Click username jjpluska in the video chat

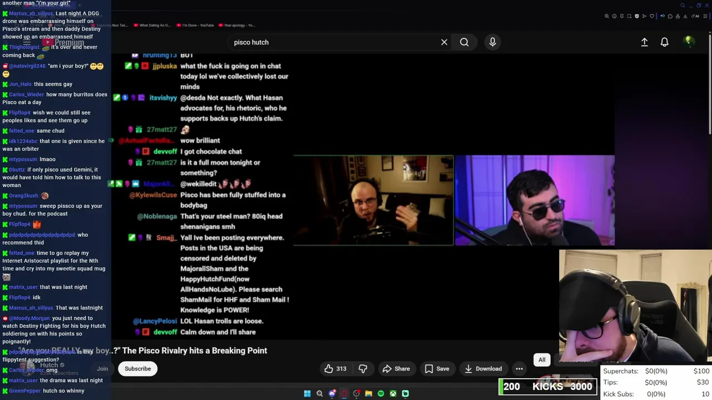[x=165, y=66]
